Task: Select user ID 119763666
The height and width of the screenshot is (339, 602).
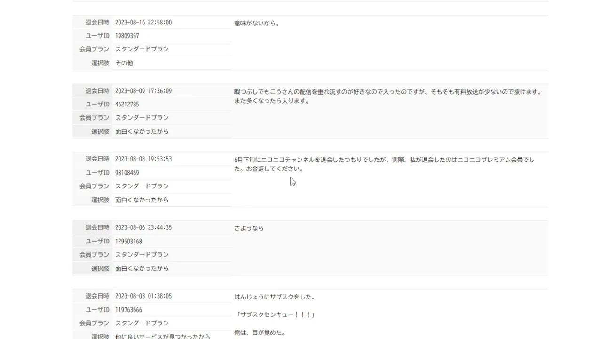Action: point(128,310)
